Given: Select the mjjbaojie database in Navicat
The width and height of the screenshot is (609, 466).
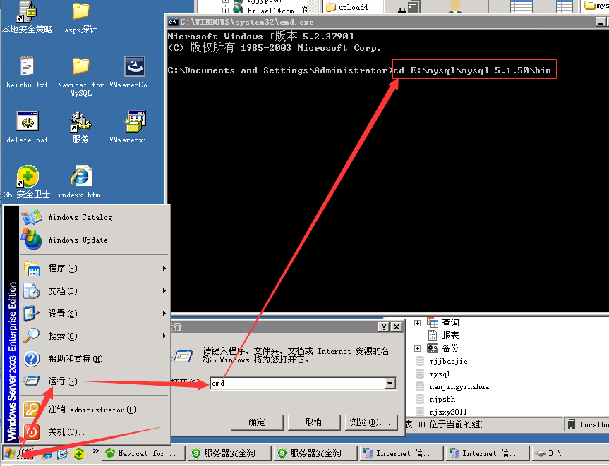Looking at the screenshot, I should [x=448, y=361].
